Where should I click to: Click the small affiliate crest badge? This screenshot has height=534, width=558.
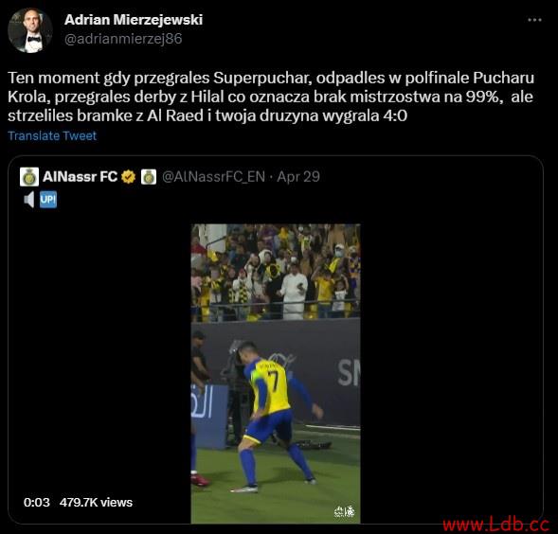pyautogui.click(x=149, y=177)
